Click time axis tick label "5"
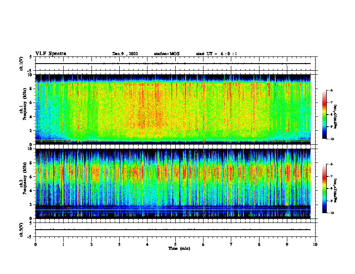This screenshot has width=355, height=274. tap(175, 244)
